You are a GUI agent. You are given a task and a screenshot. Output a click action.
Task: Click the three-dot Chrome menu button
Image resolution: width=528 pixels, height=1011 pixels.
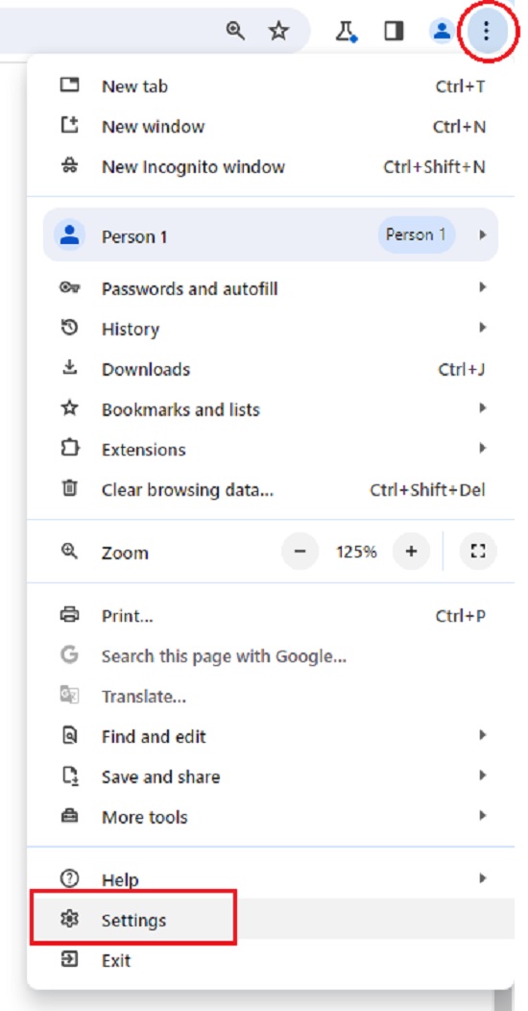point(487,31)
